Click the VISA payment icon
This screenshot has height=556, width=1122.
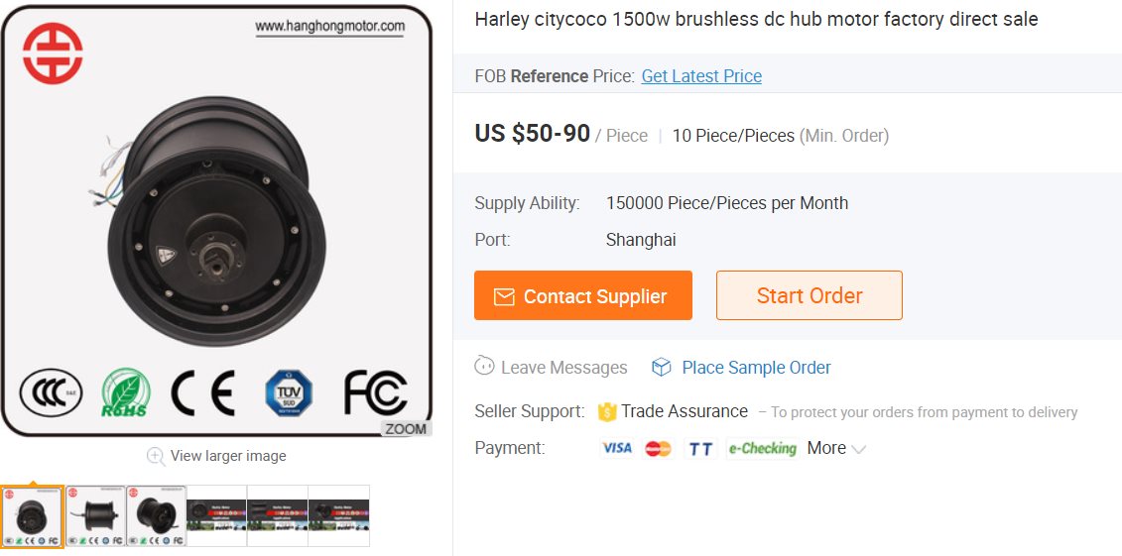(617, 448)
